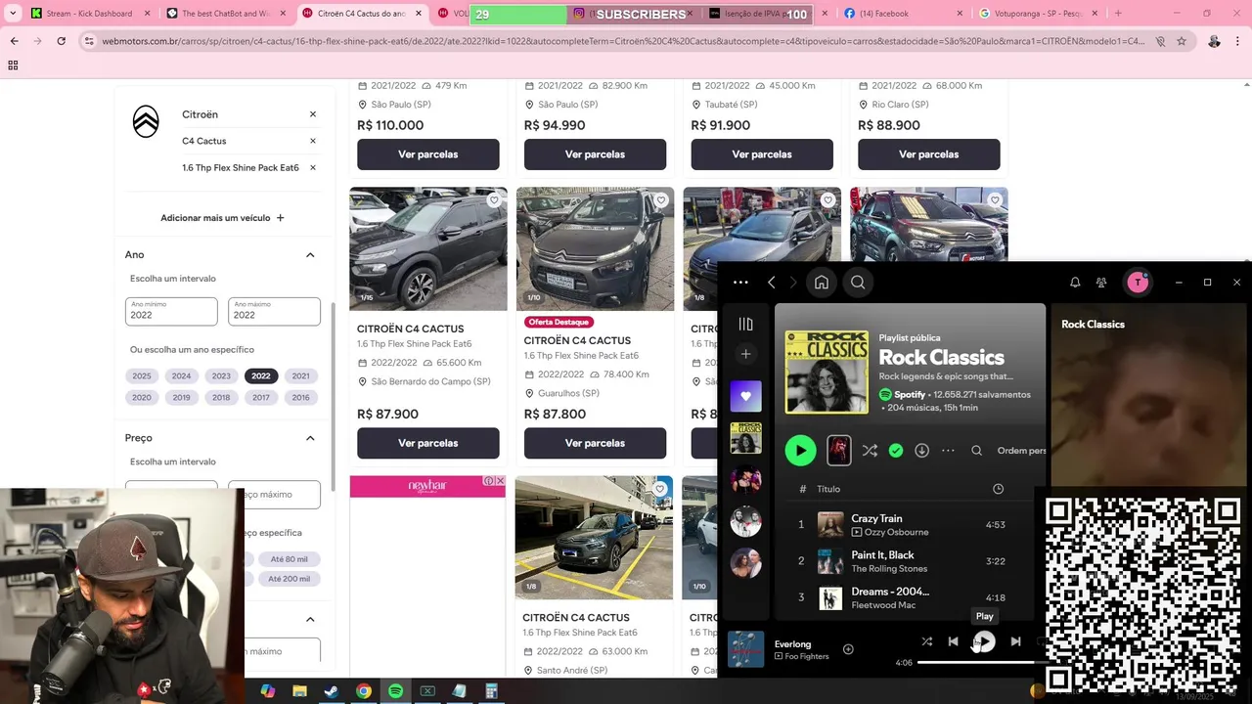Play the Rock Classics playlist
The width and height of the screenshot is (1252, 704).
(x=800, y=450)
